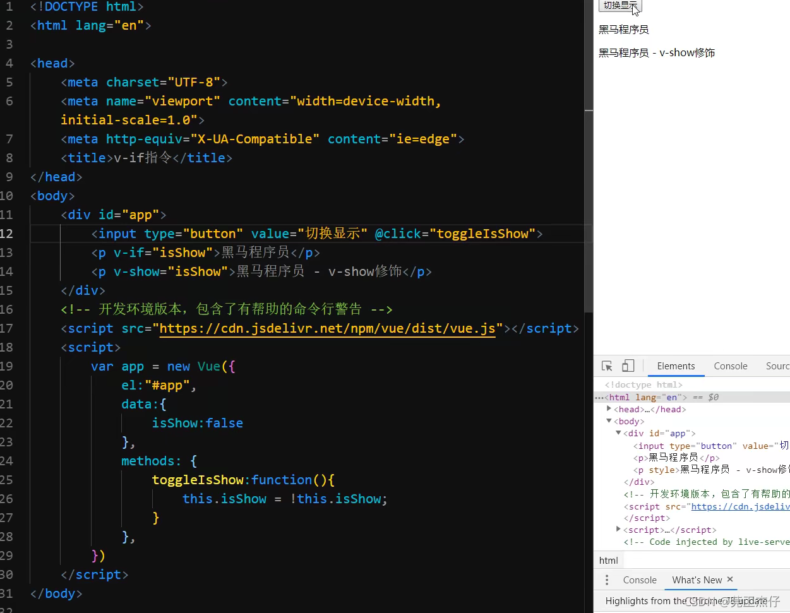Click the html breadcrumb in DevTools
Viewport: 790px width, 613px height.
[x=609, y=560]
